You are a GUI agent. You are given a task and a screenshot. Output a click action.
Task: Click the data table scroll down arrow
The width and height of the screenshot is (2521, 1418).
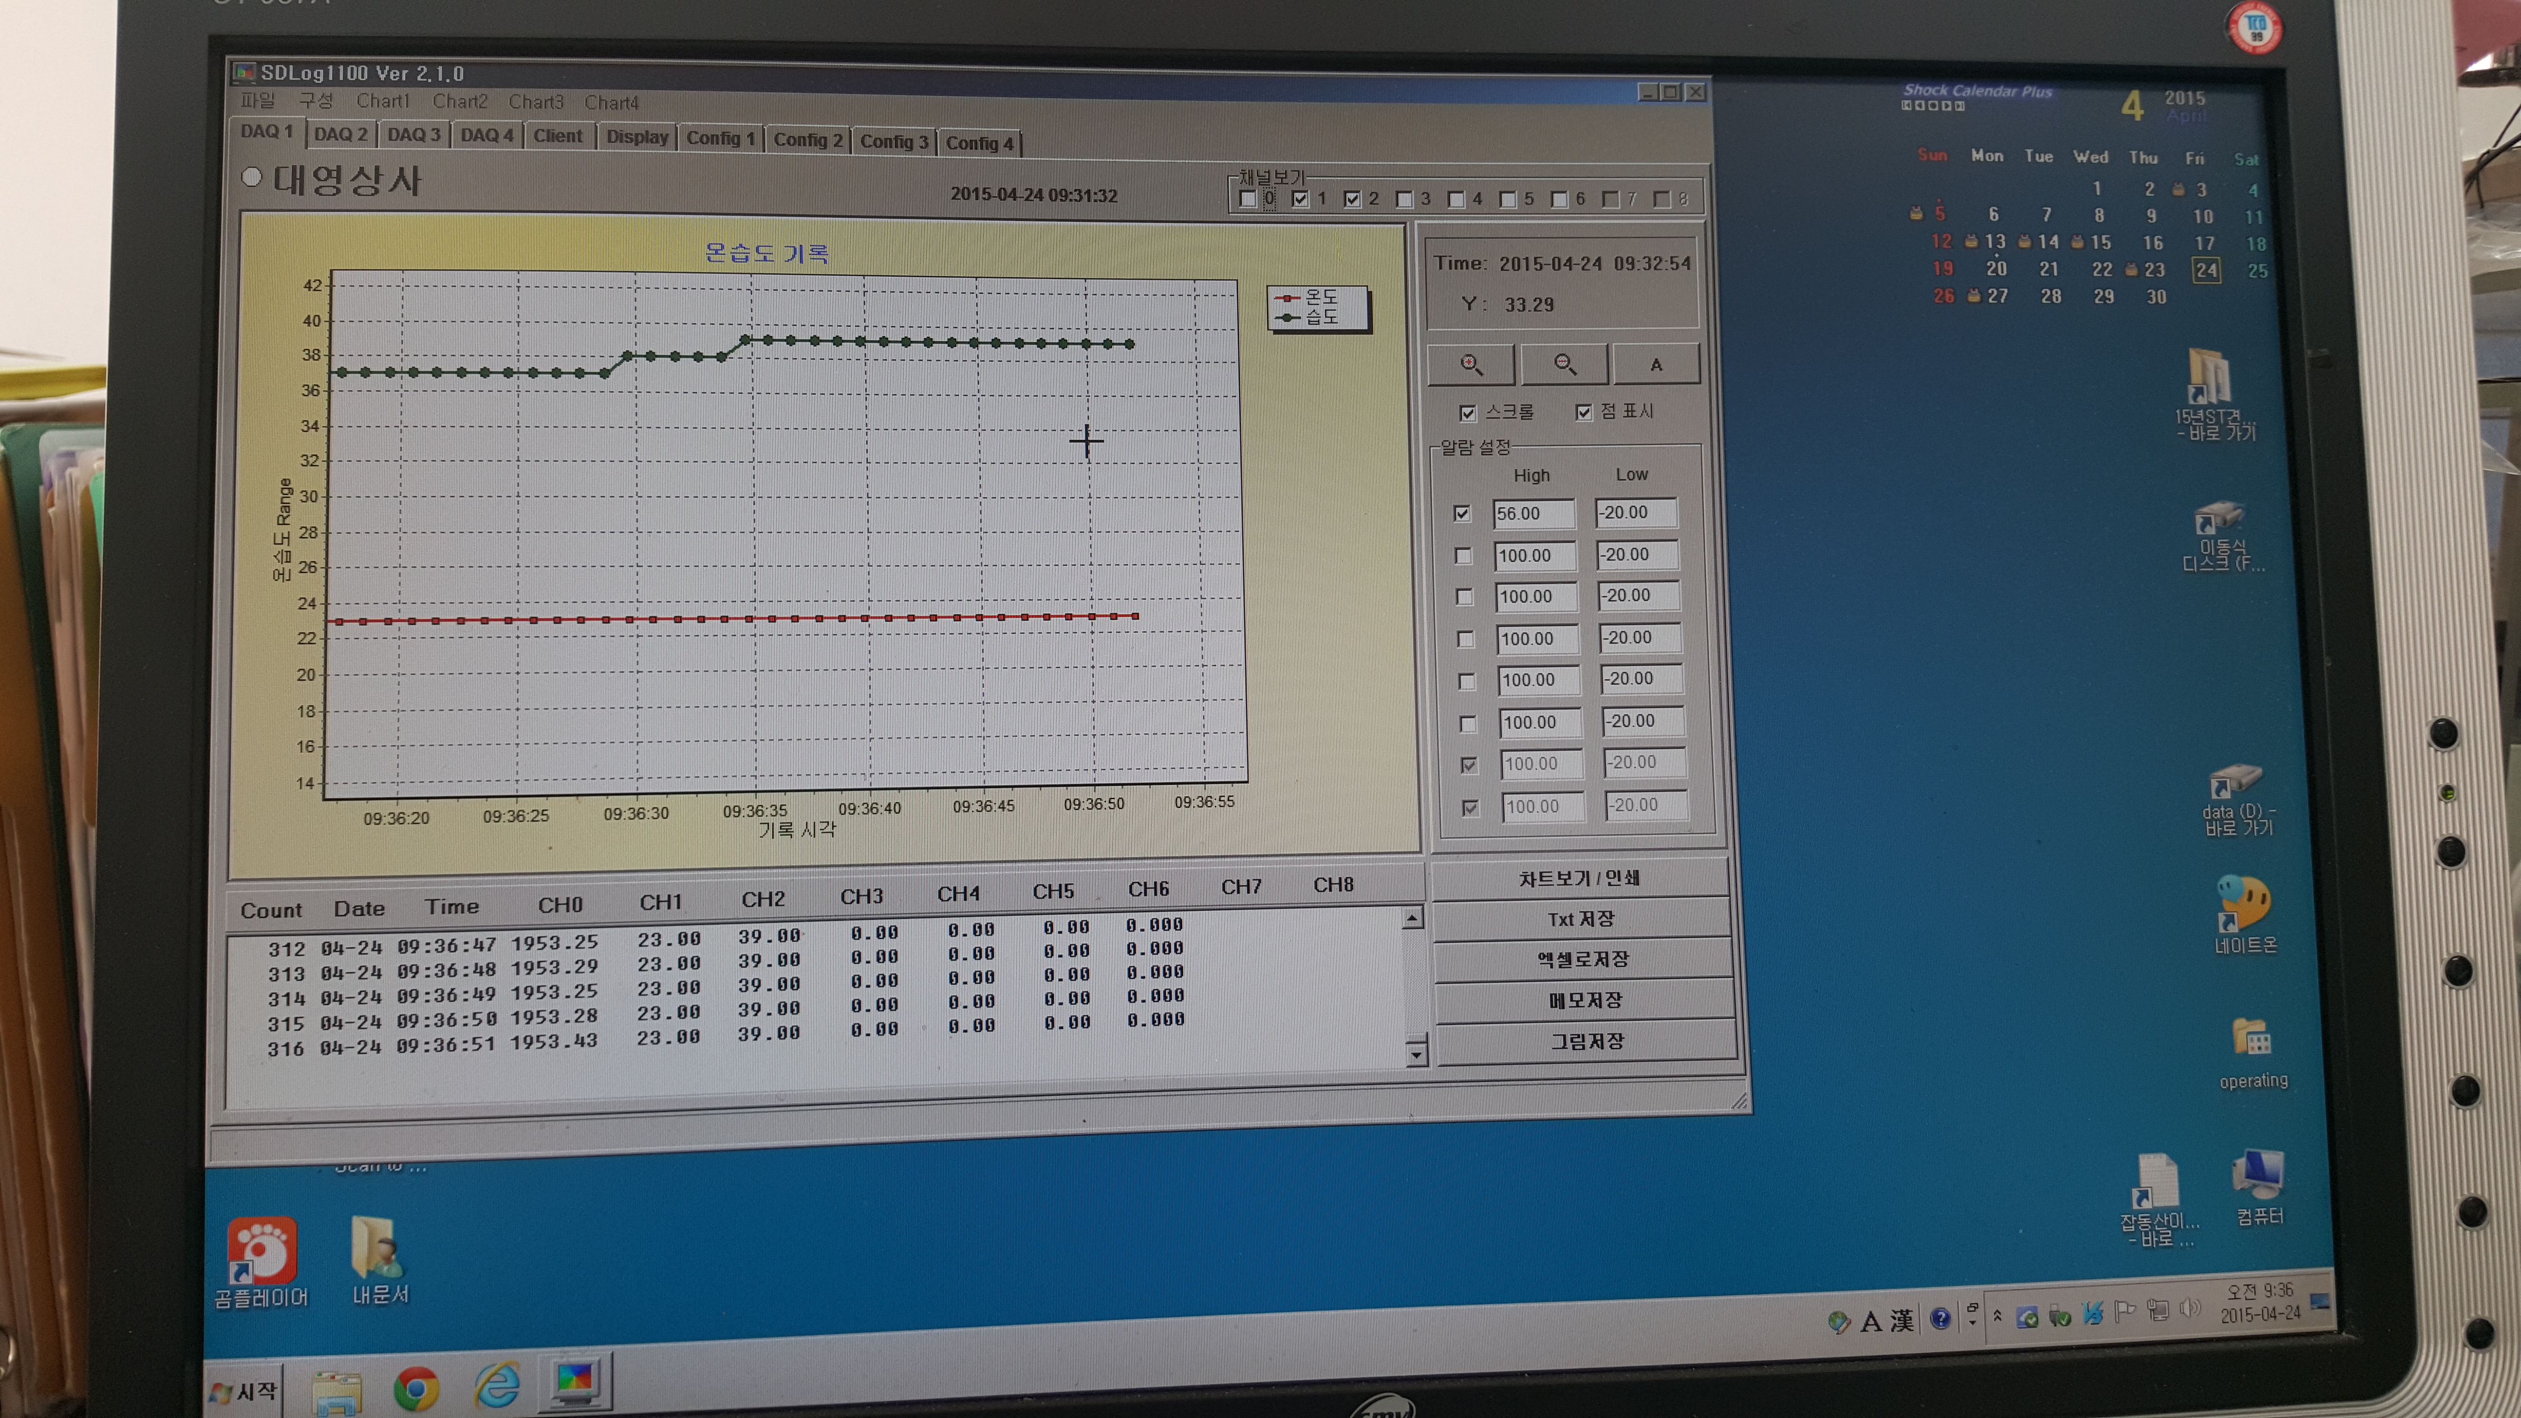[x=1416, y=1055]
